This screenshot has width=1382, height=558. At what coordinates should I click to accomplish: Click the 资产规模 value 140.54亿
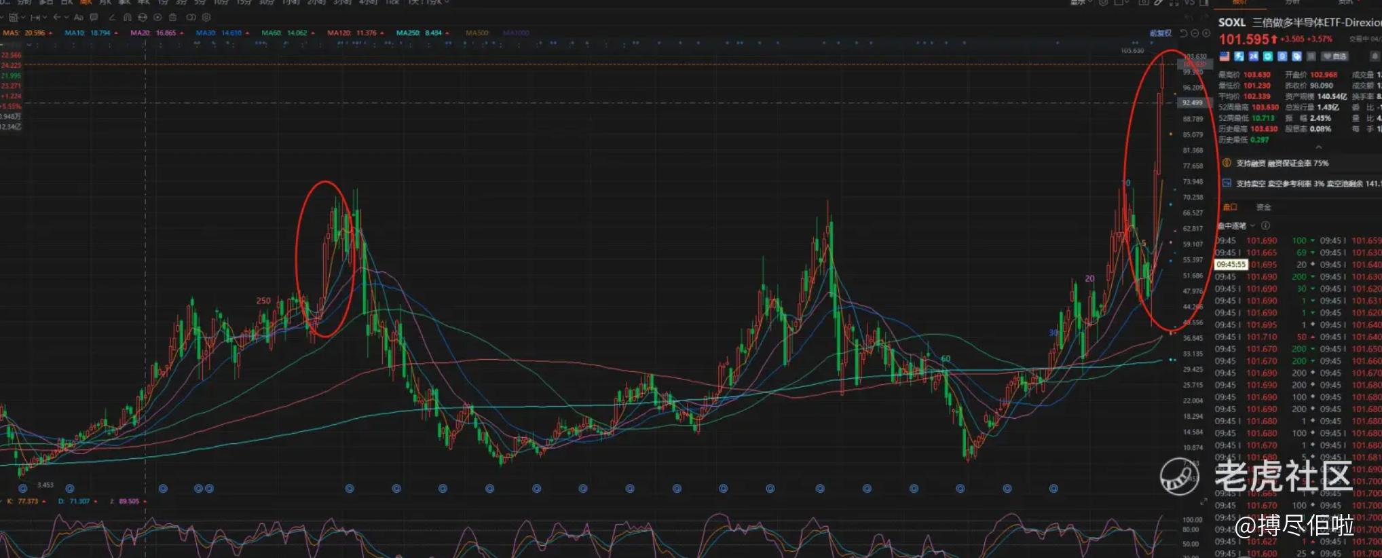(1332, 96)
